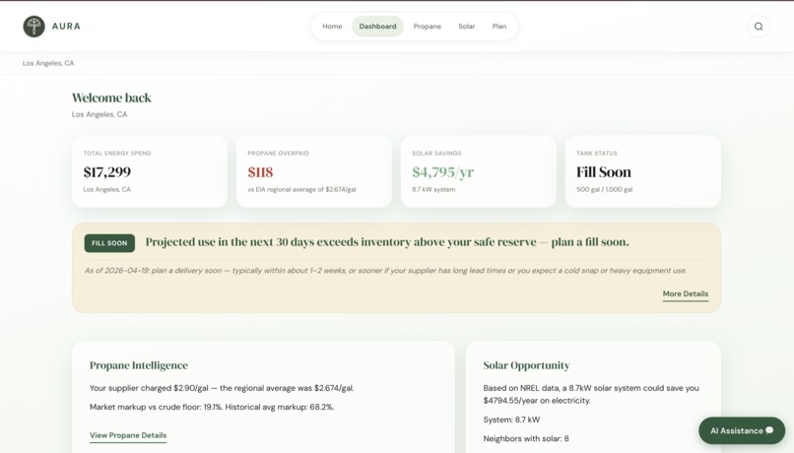
Task: Click the $4,795/yr savings figure
Action: (x=443, y=172)
